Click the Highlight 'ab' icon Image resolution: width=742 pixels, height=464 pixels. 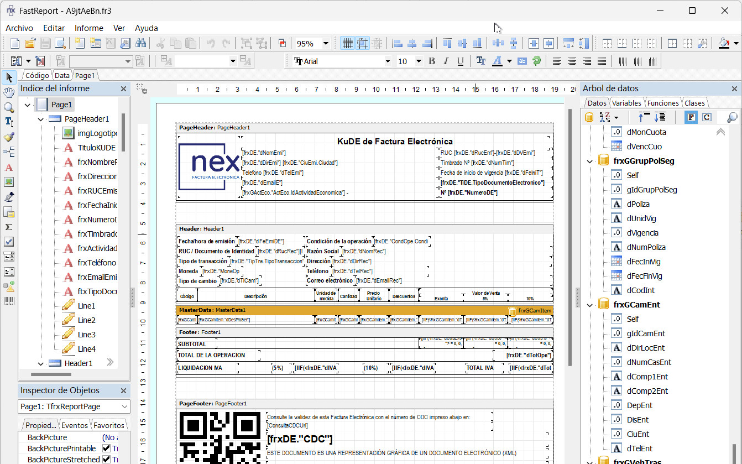[522, 61]
